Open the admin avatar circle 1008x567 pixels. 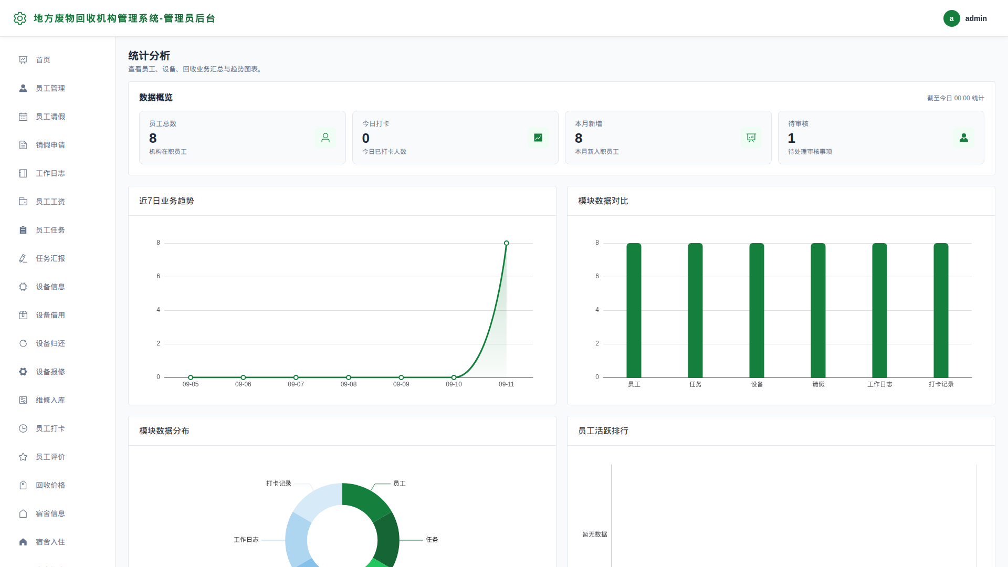click(951, 18)
